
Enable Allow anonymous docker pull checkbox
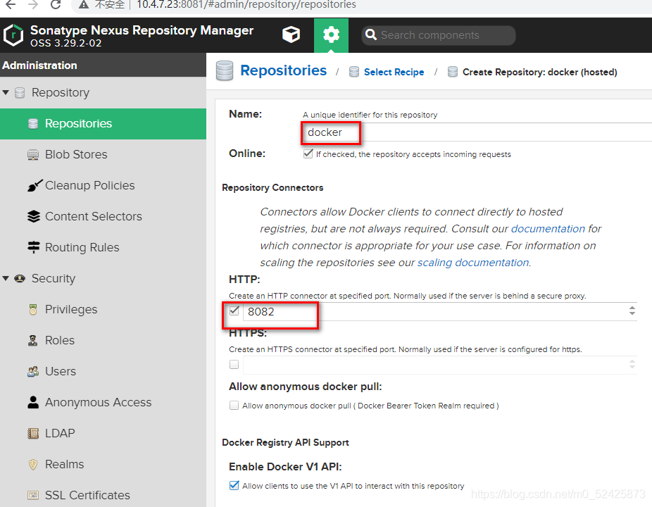[234, 405]
